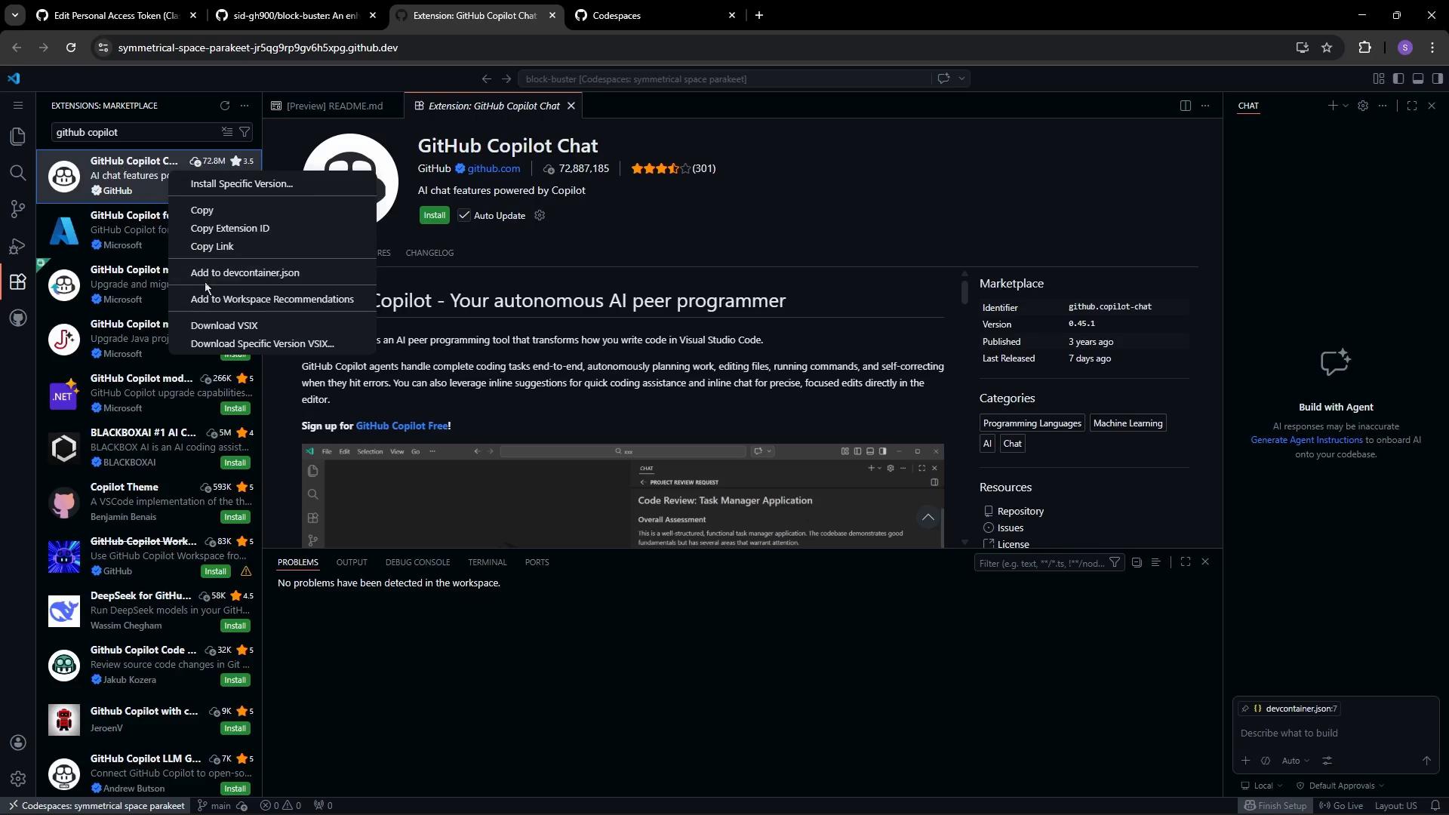The image size is (1449, 815).
Task: Open the Explorer view in activity bar
Action: click(x=17, y=137)
